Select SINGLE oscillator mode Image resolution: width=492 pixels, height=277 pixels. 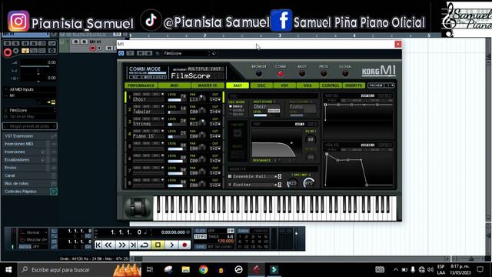click(x=236, y=106)
